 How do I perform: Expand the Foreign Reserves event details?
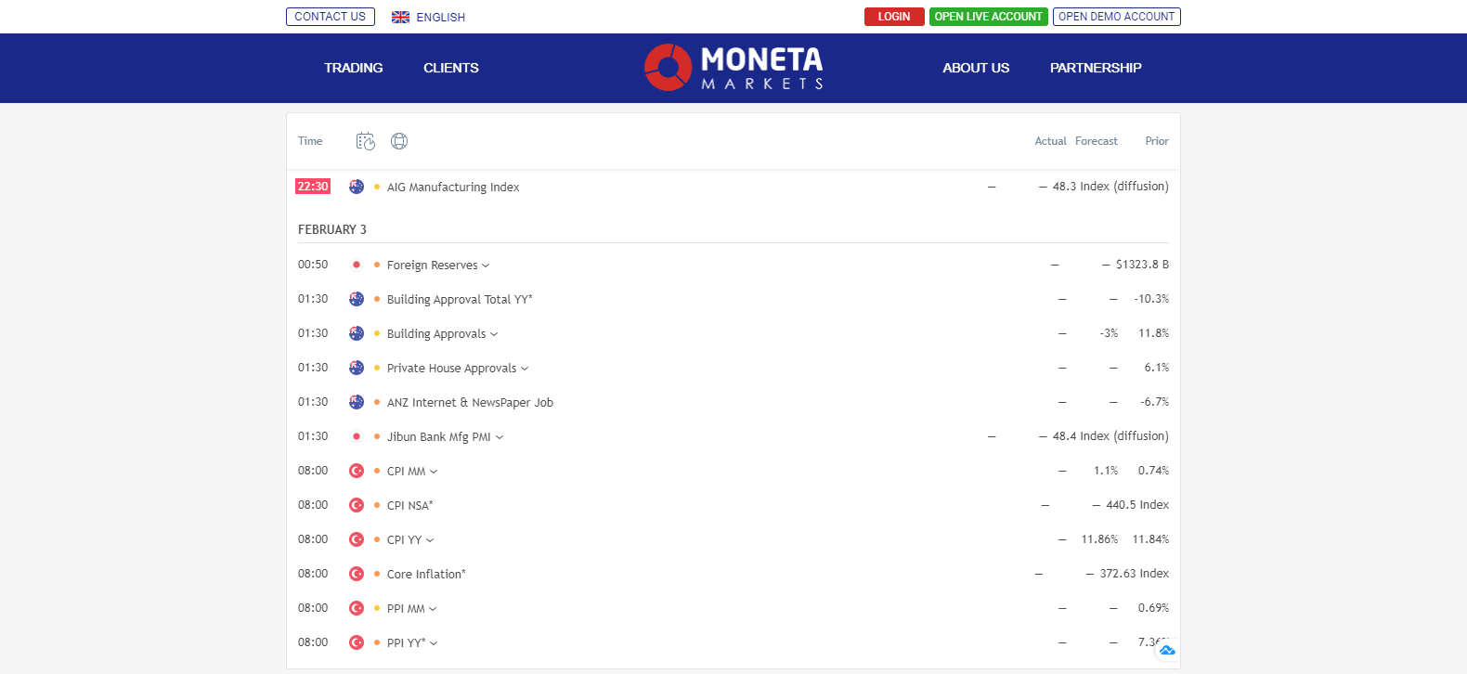pyautogui.click(x=487, y=265)
